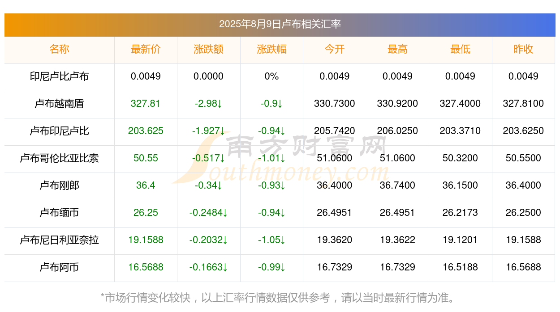Click previous close 327.8100
The width and height of the screenshot is (560, 312).
523,104
